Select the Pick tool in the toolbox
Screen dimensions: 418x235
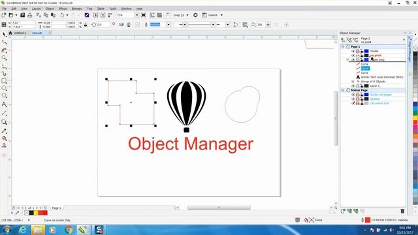tap(4, 35)
